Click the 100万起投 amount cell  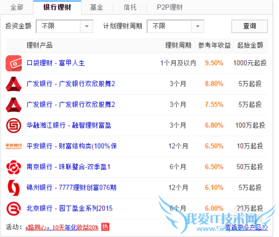[250, 125]
